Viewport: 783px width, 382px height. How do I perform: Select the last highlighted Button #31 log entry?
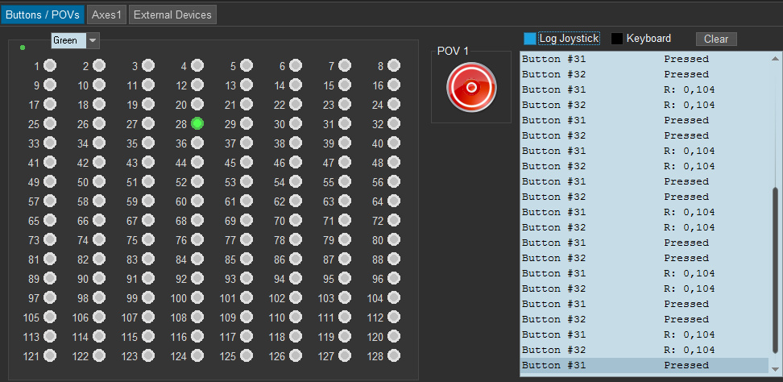643,365
